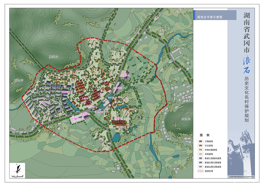The image size is (264, 186).
Task: Select the 新建文旅服务建筑 purple legend icon
Action: click(x=200, y=158)
